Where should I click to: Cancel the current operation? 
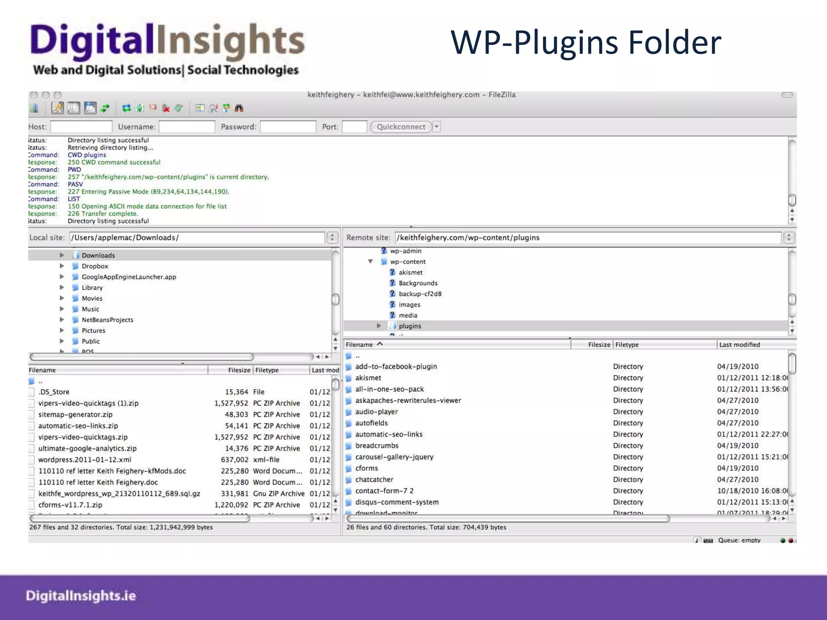[x=153, y=107]
